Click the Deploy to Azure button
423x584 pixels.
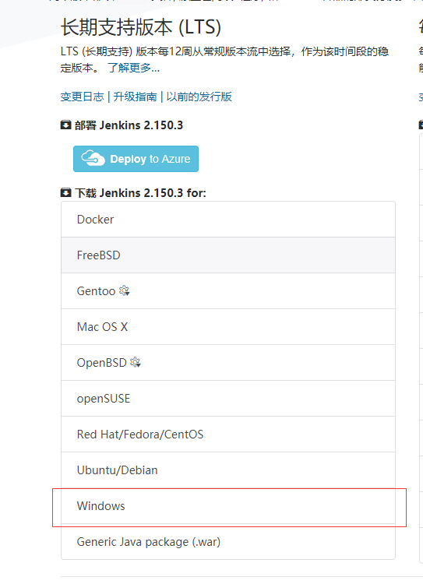click(x=136, y=159)
